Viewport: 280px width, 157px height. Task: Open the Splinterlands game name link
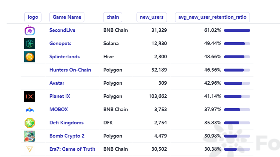click(65, 57)
